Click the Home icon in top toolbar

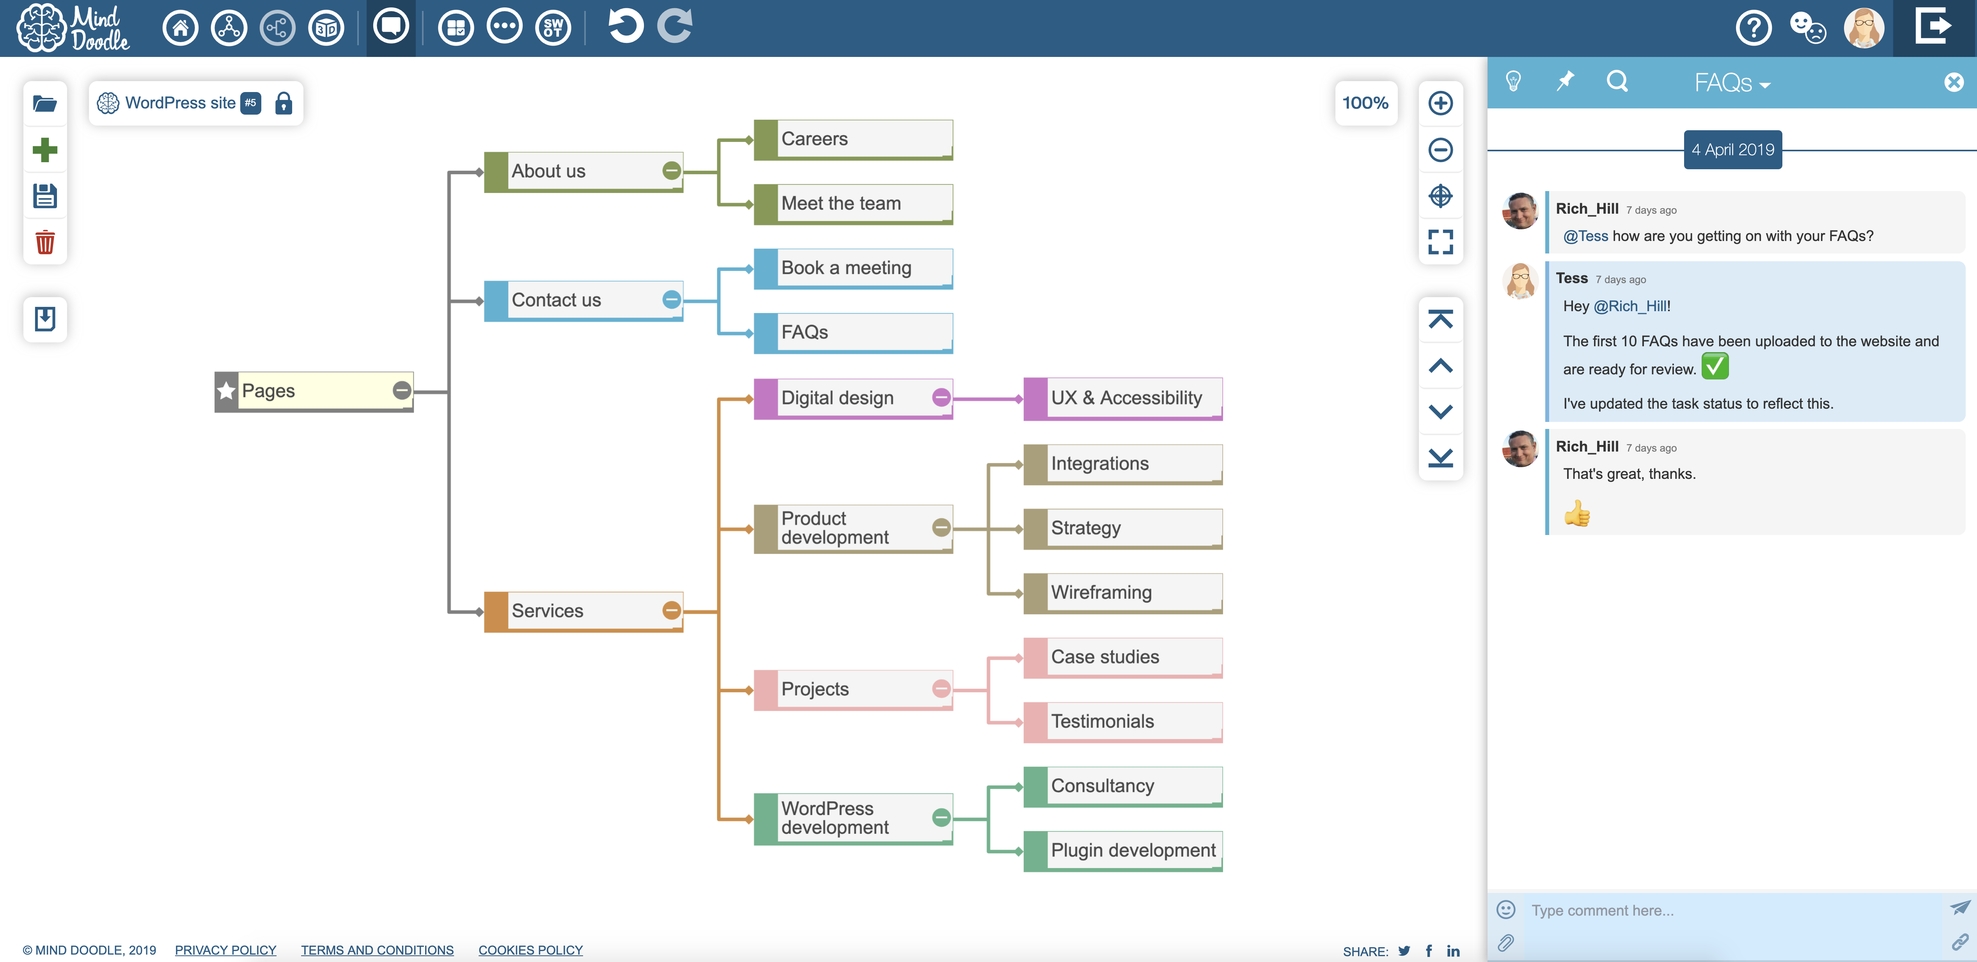click(180, 28)
